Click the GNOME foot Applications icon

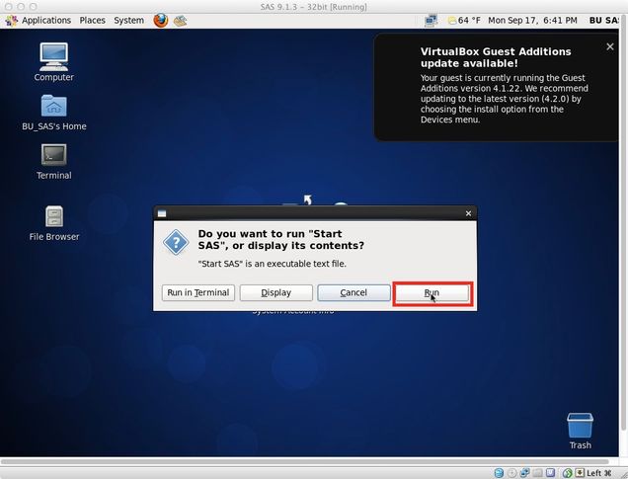click(11, 21)
